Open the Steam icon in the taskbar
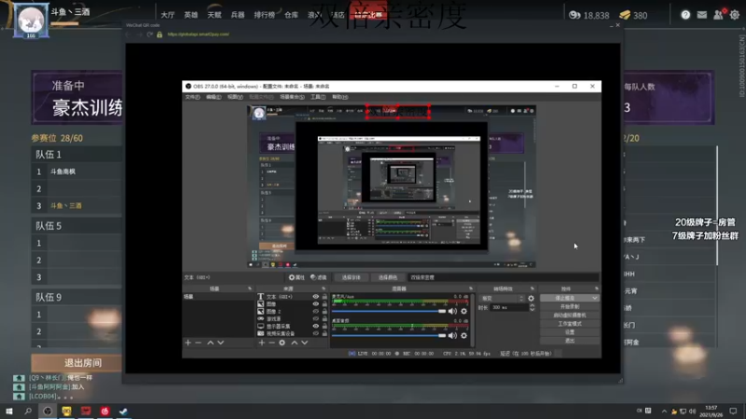This screenshot has width=746, height=419. [123, 411]
